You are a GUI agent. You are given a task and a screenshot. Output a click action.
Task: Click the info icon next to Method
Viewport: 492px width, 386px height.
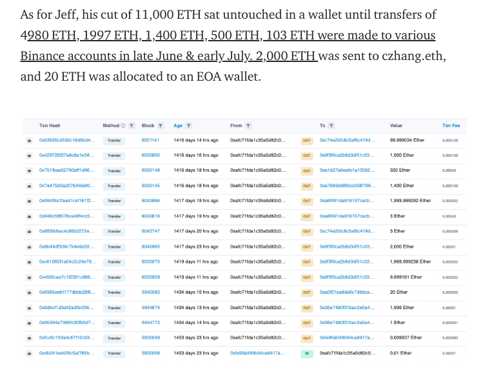point(123,126)
